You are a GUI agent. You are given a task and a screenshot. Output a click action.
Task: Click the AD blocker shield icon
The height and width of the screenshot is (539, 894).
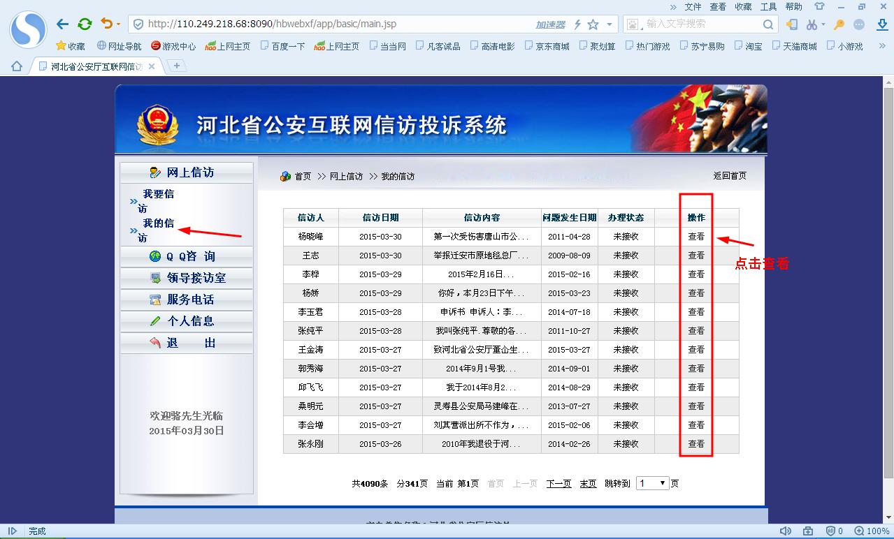[x=830, y=531]
